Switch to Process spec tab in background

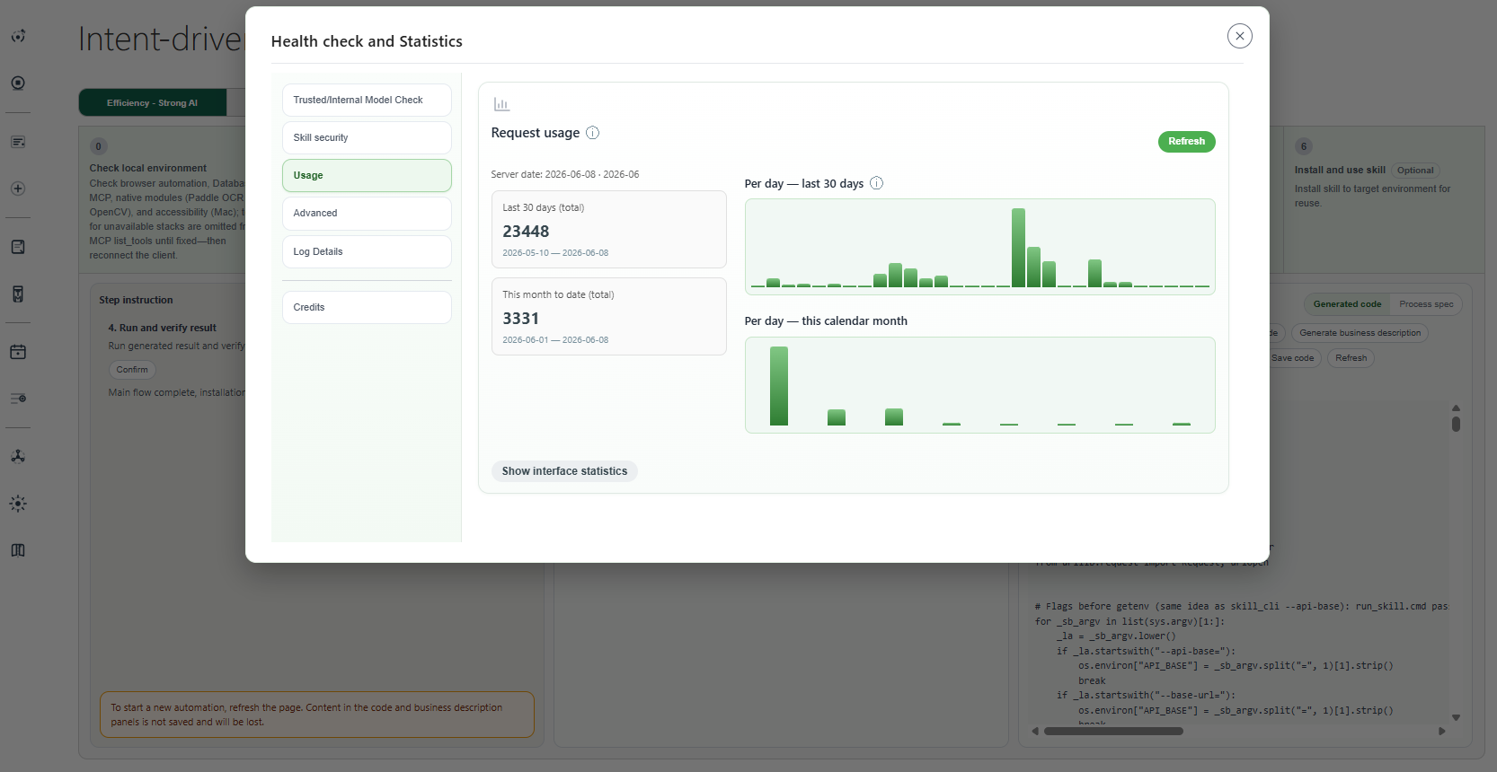(1426, 304)
